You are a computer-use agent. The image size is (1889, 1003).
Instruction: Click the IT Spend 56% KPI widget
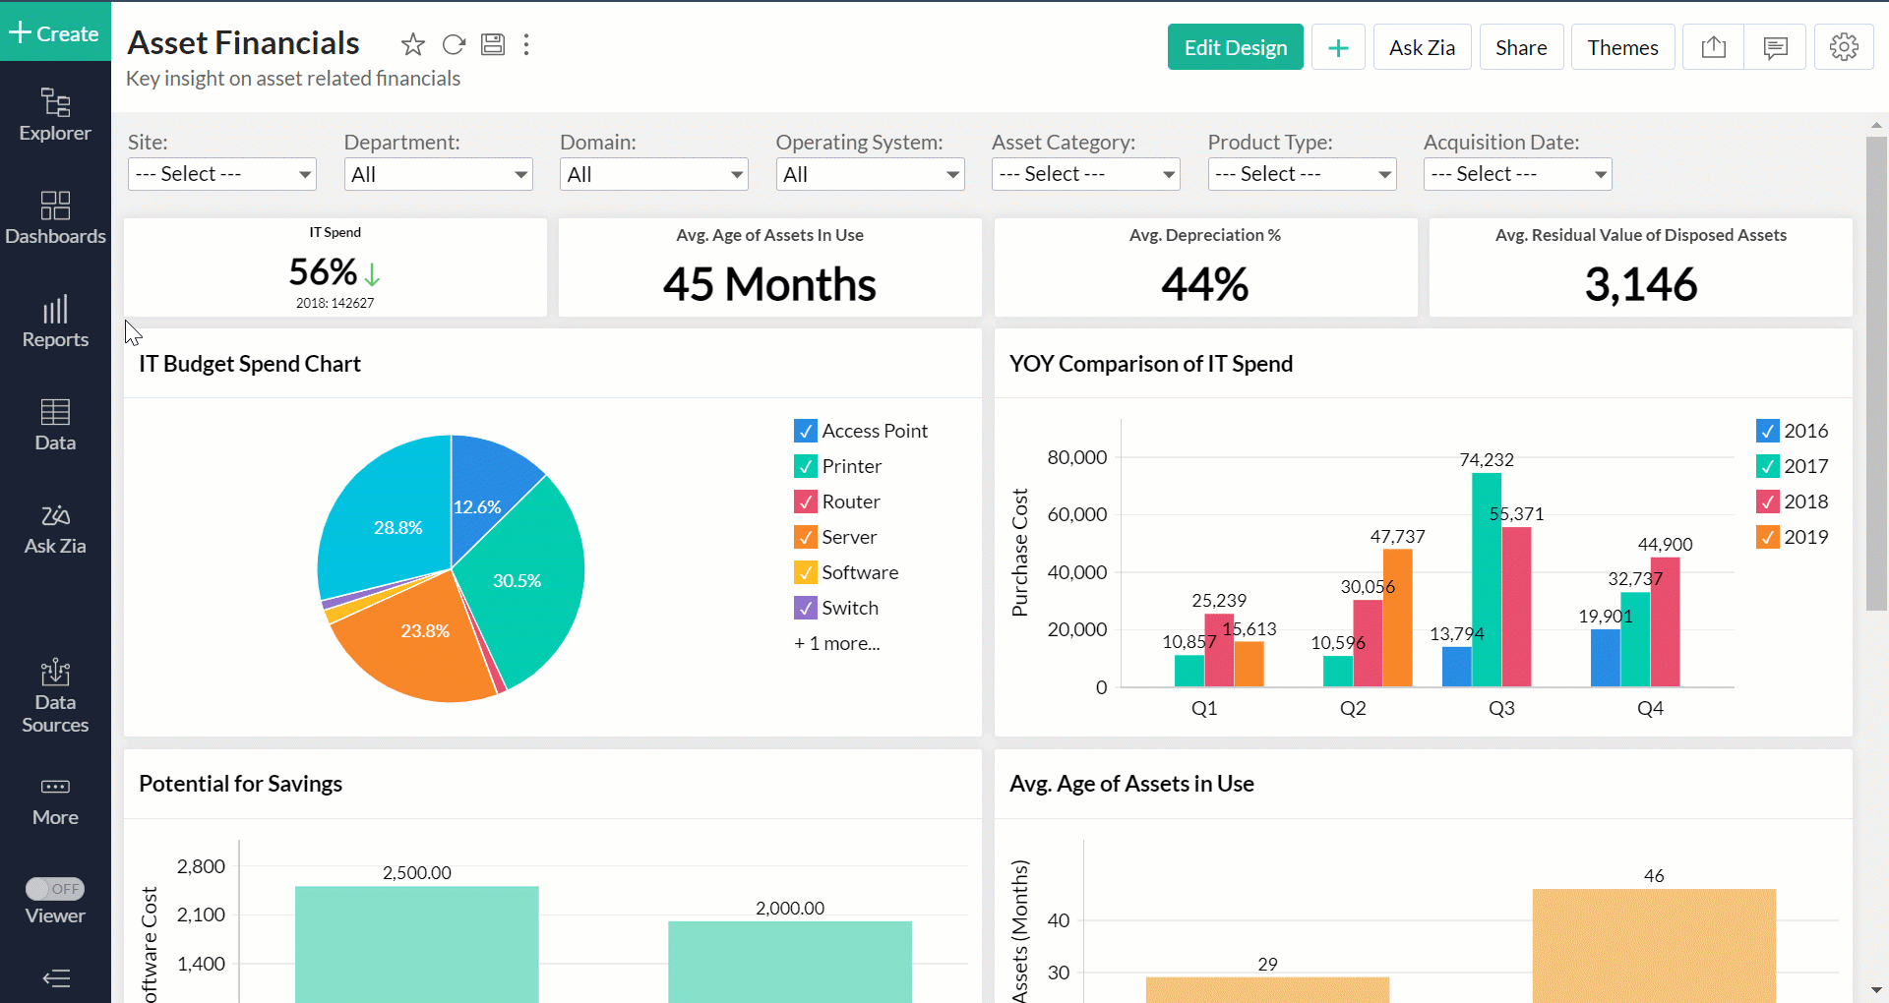tap(335, 267)
